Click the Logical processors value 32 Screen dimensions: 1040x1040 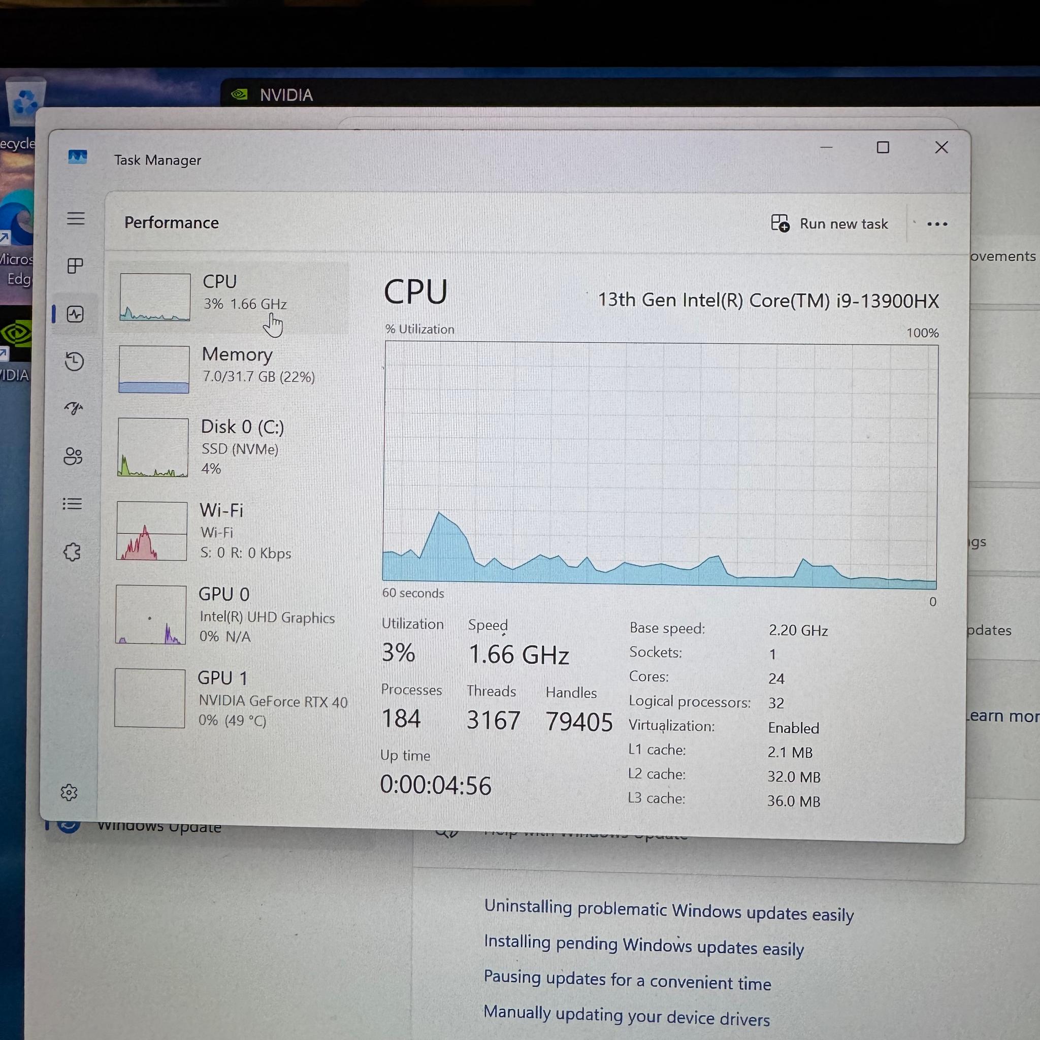(x=776, y=703)
